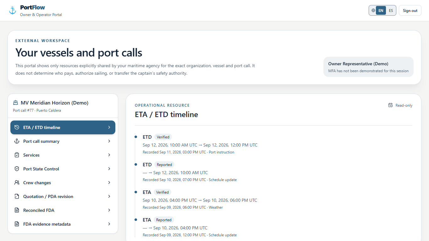Expand Port call summary chevron
This screenshot has height=241, width=429.
(109, 141)
